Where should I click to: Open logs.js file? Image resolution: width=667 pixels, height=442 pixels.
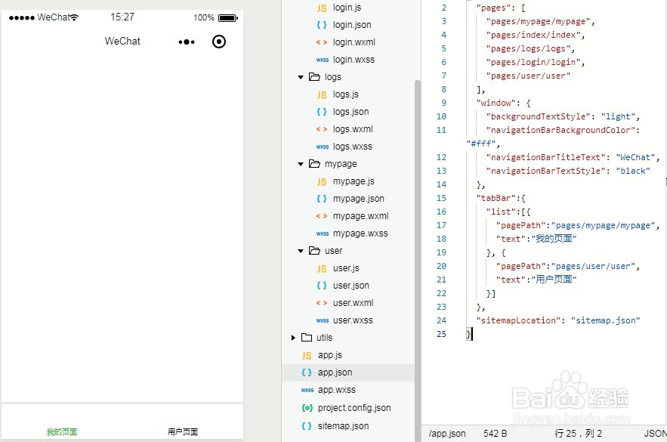tap(345, 94)
